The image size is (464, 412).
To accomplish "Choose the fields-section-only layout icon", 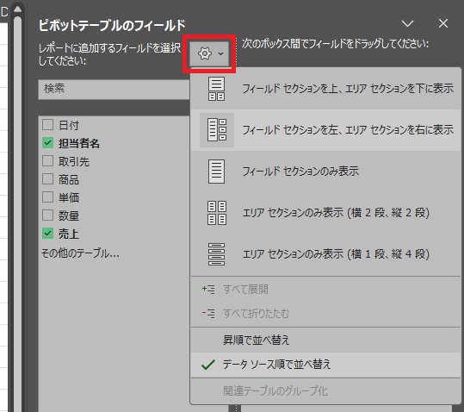I will (216, 172).
